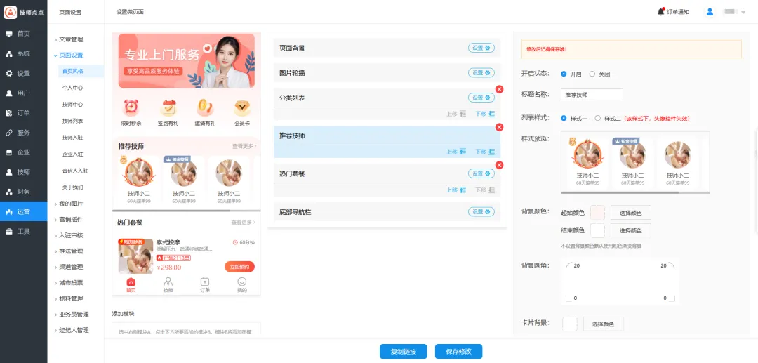758x363 pixels.
Task: Click the 保存修改 button
Action: coord(458,352)
